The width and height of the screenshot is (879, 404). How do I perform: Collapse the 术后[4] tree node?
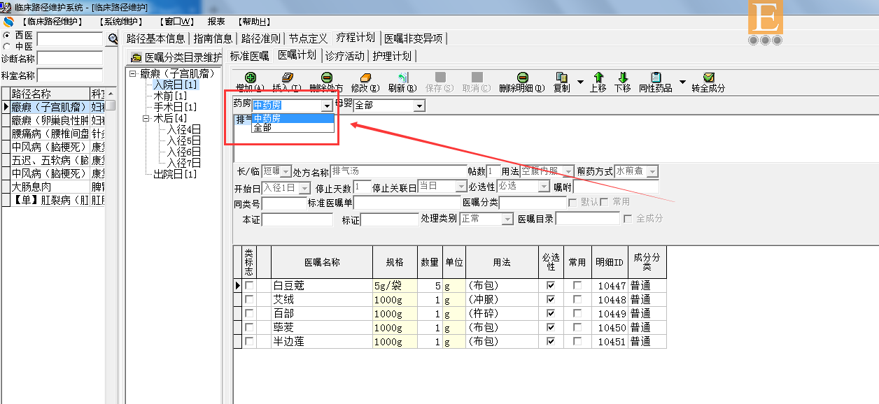tap(146, 118)
